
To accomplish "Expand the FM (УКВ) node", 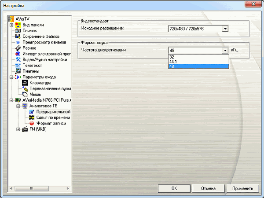I will tap(18, 129).
